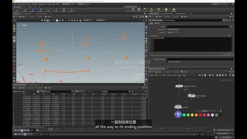Open the Render menu
Viewport: 247px width, 139px height.
click(23, 4)
